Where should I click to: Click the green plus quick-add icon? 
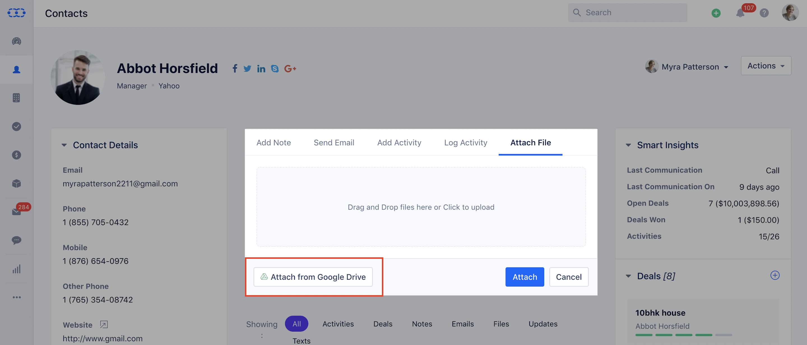tap(716, 13)
